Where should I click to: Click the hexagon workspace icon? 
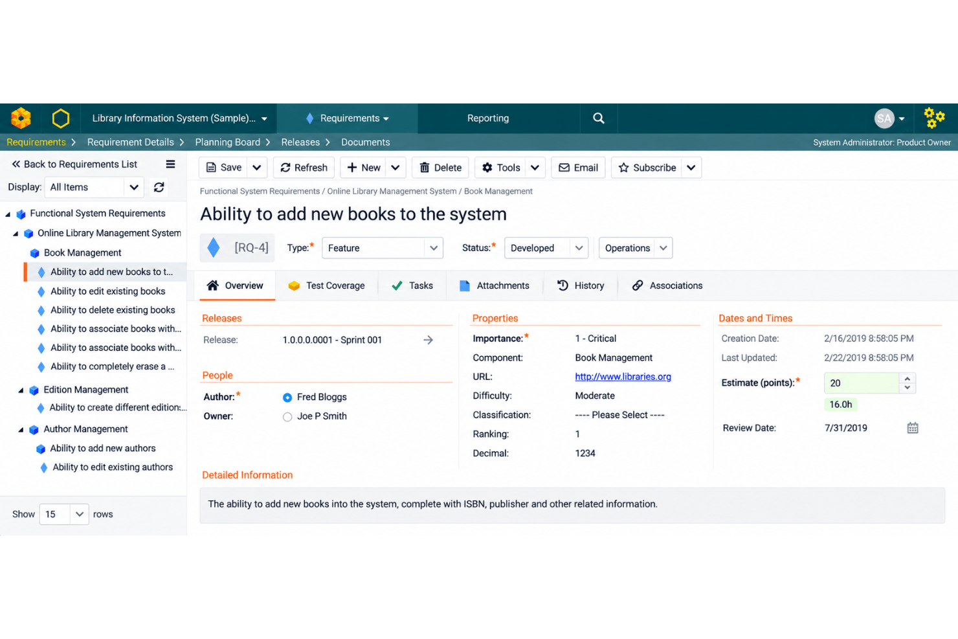(61, 118)
